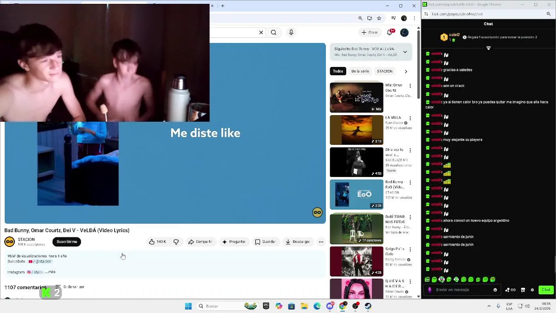Select the De la serie filter chip
This screenshot has width=556, height=313.
[360, 71]
